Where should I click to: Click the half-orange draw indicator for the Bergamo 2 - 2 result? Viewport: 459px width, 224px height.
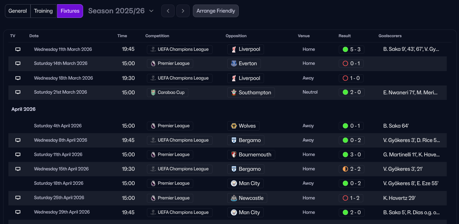click(345, 169)
